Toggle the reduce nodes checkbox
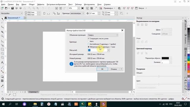190x107 pixels. [x=88, y=38]
